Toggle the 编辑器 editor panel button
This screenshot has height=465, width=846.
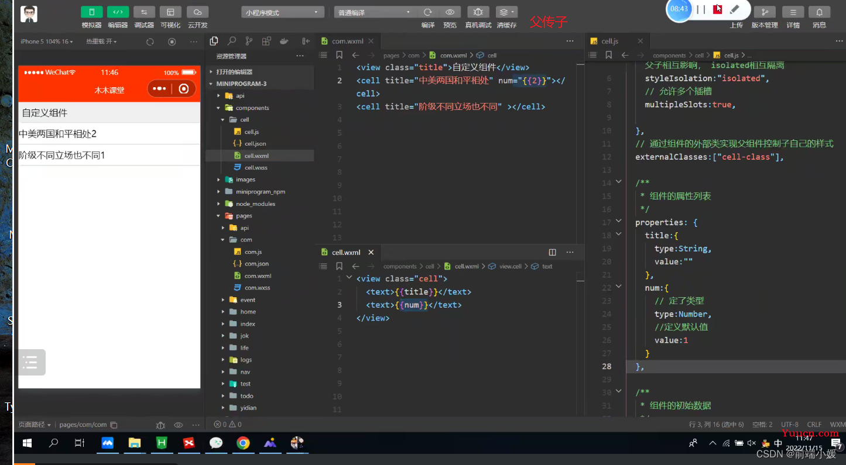(x=118, y=12)
